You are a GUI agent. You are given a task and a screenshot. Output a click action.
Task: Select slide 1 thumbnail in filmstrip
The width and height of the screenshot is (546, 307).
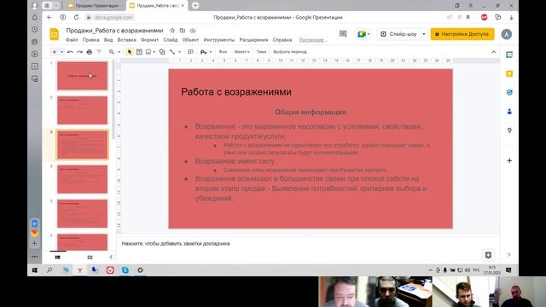click(x=82, y=76)
